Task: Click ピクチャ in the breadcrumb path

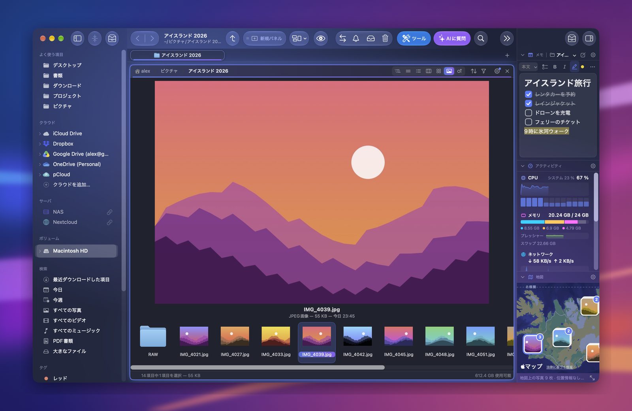Action: (169, 71)
